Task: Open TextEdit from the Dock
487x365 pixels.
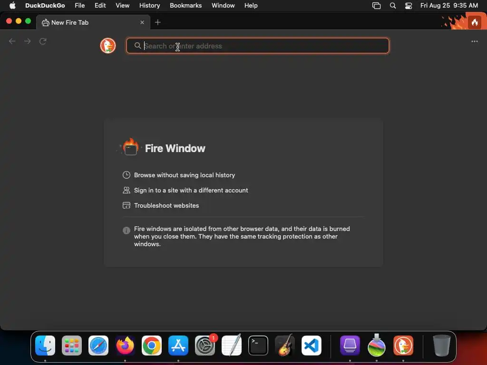Action: [232, 346]
